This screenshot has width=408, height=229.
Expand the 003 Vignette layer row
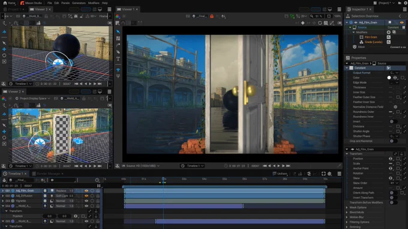tap(3, 201)
